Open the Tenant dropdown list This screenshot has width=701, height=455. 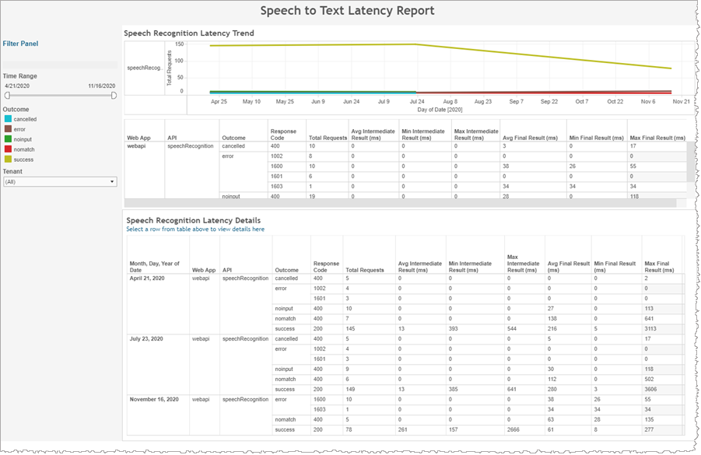click(60, 181)
